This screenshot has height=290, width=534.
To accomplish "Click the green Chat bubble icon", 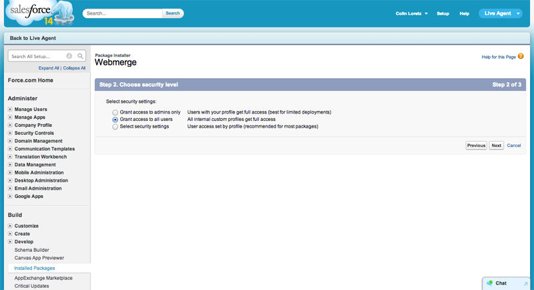I will pyautogui.click(x=490, y=283).
